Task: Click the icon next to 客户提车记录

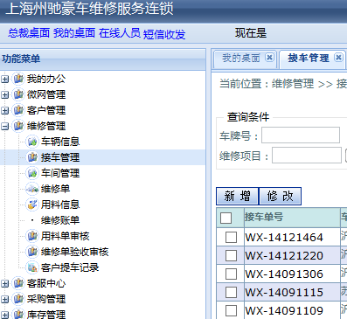Action: [x=32, y=267]
